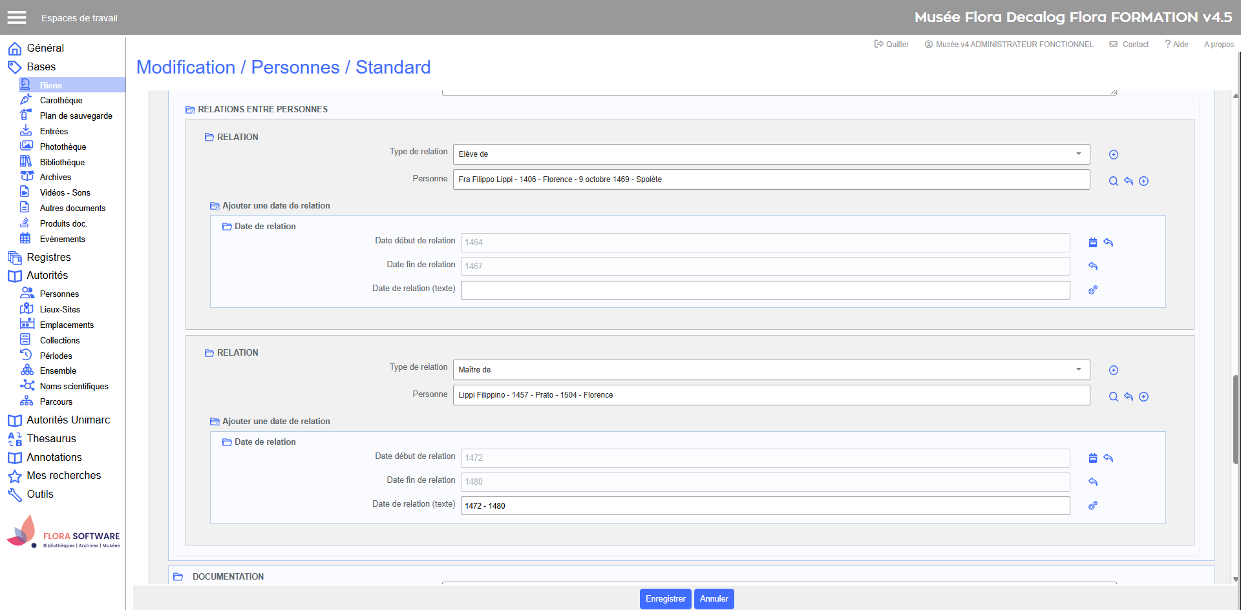Open Personnes in the Autorités menu

click(x=59, y=294)
